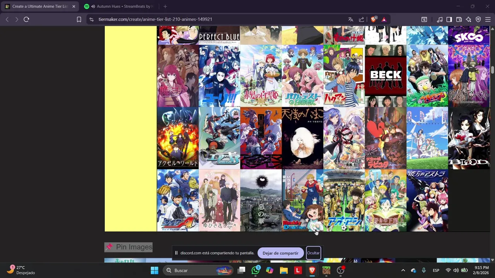
Task: Open the Brave Wallet icon
Action: (459, 19)
